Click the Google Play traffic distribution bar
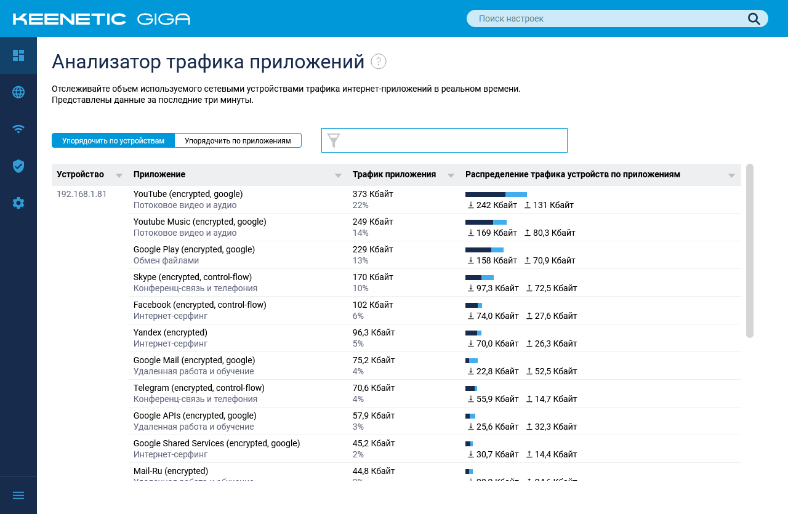 click(x=484, y=250)
